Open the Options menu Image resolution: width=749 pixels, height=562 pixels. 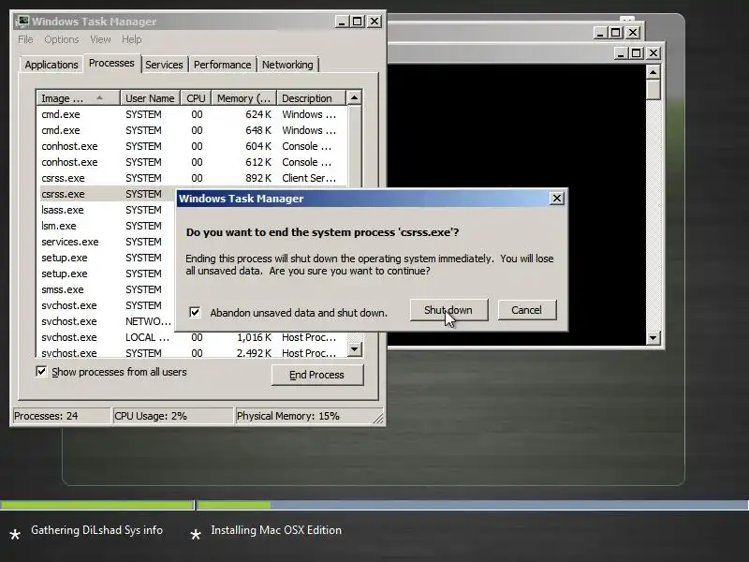62,39
